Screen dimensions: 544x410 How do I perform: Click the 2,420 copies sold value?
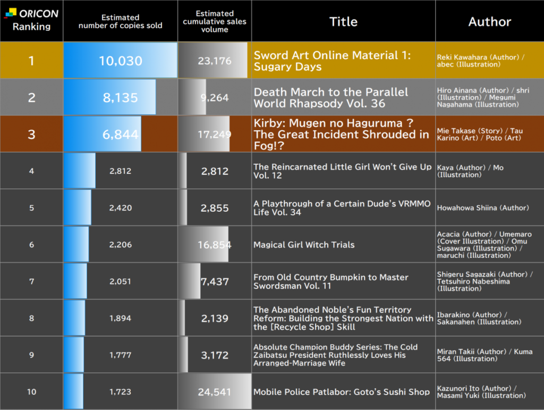point(121,207)
